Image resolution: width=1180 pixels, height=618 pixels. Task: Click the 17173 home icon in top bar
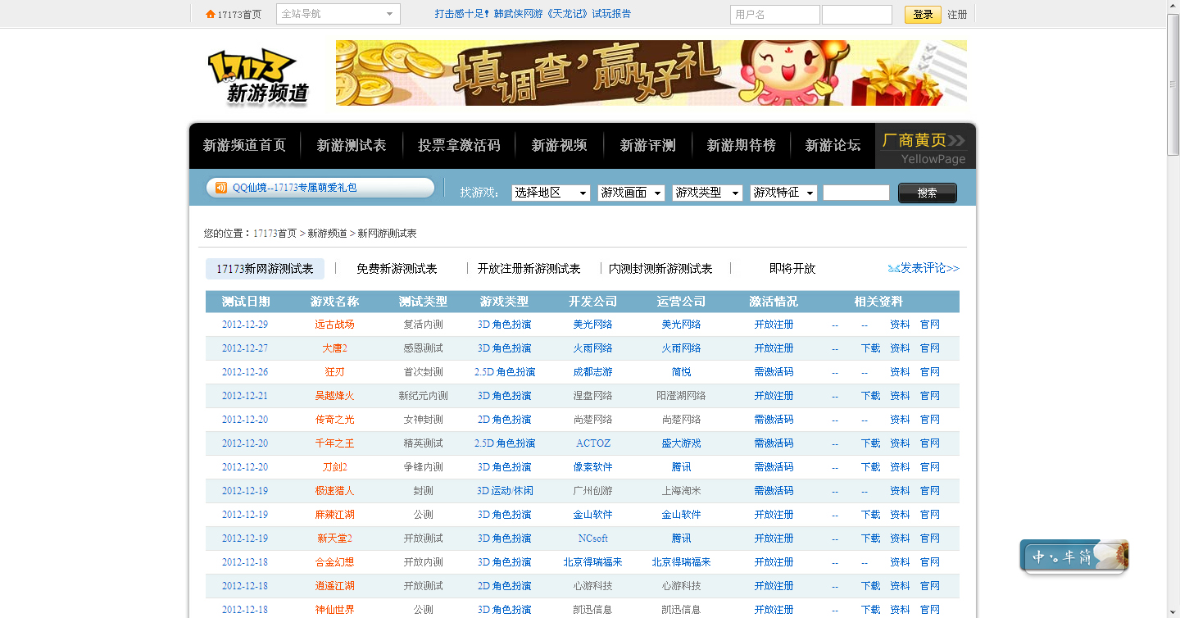pyautogui.click(x=211, y=14)
